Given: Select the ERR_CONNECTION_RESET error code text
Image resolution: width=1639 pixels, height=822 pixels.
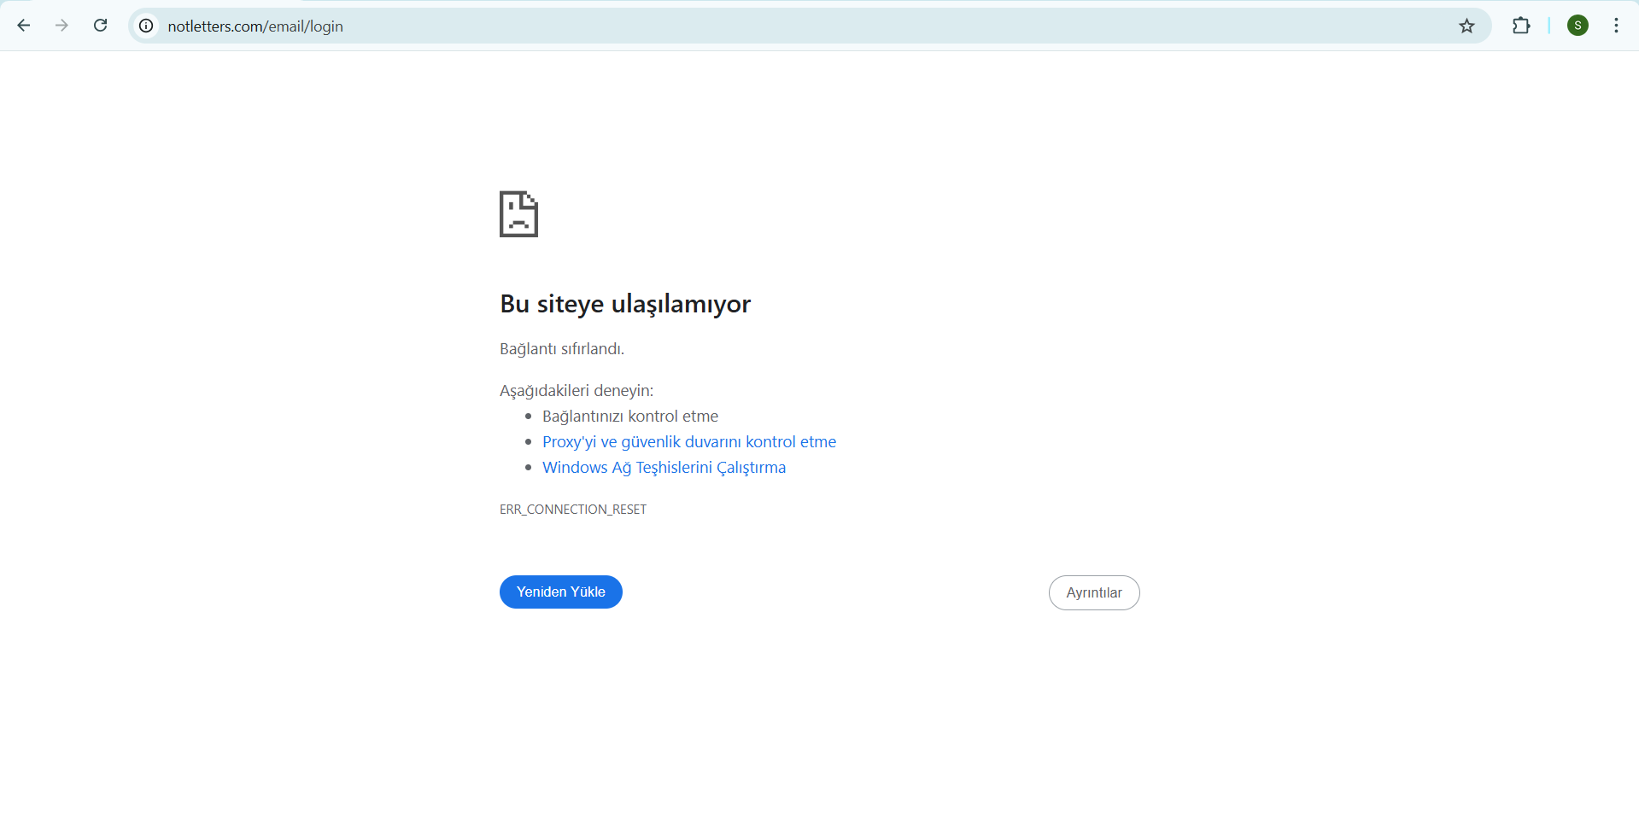Looking at the screenshot, I should tap(573, 509).
